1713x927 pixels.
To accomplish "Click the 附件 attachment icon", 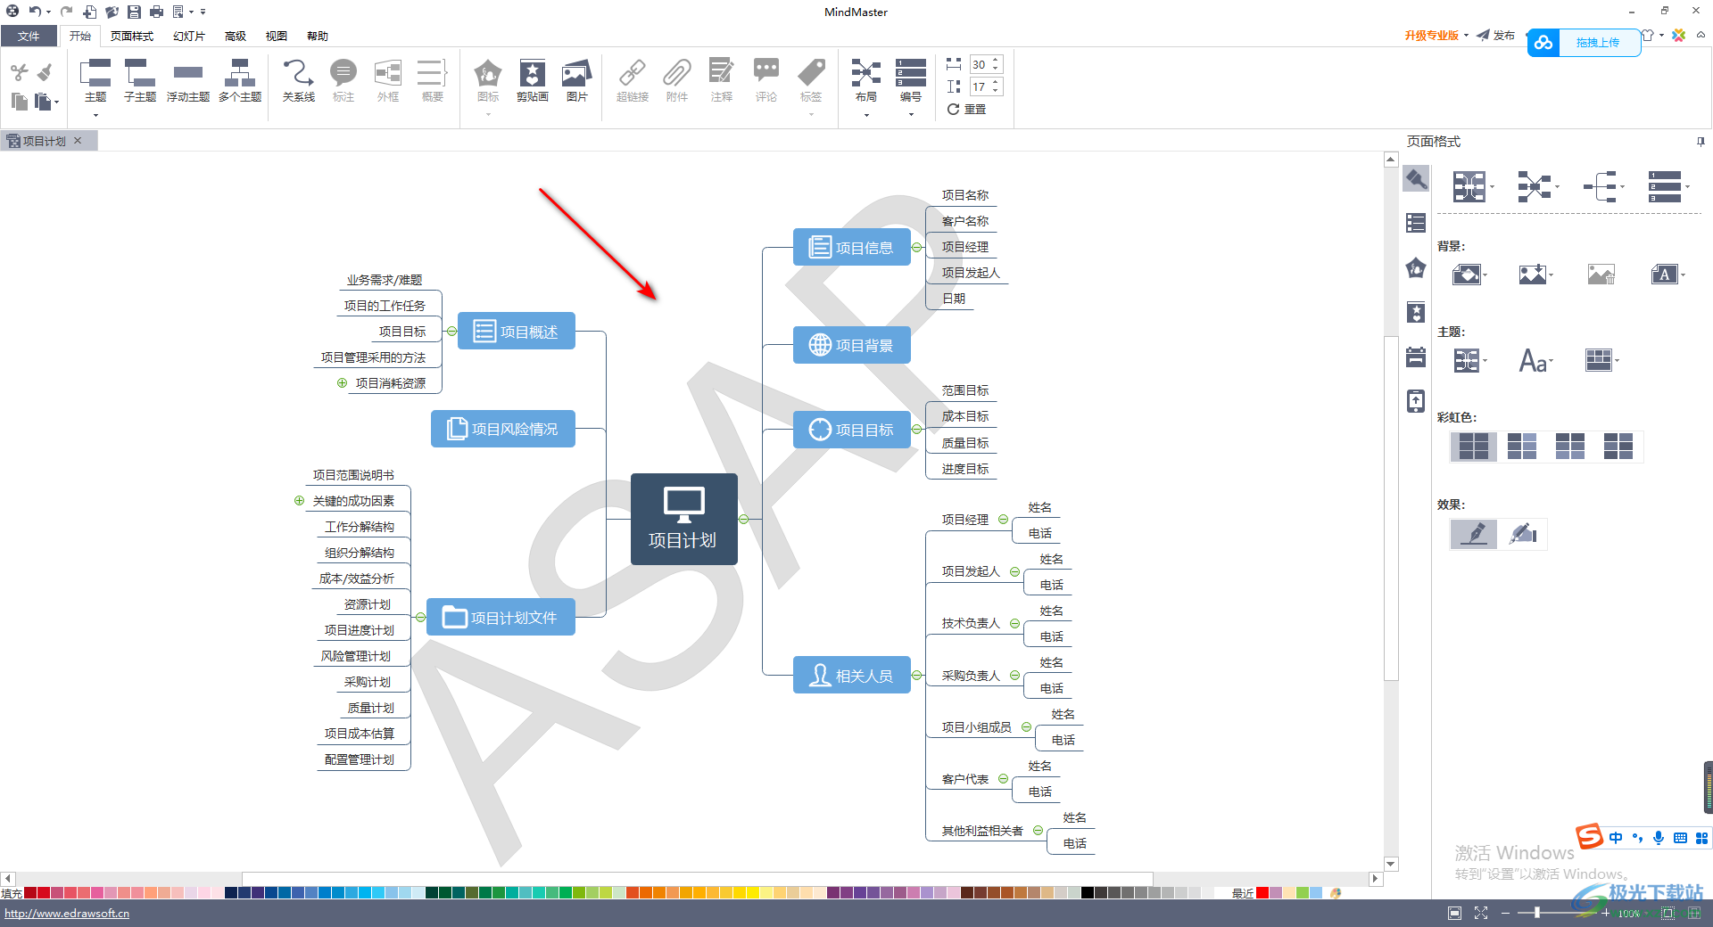I will pyautogui.click(x=677, y=72).
